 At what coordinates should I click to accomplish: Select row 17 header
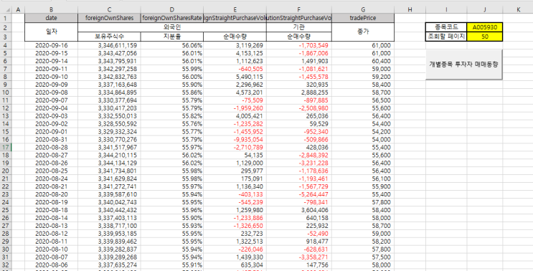coord(6,147)
